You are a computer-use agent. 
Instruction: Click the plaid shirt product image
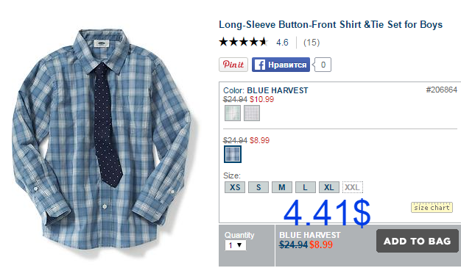102,141
